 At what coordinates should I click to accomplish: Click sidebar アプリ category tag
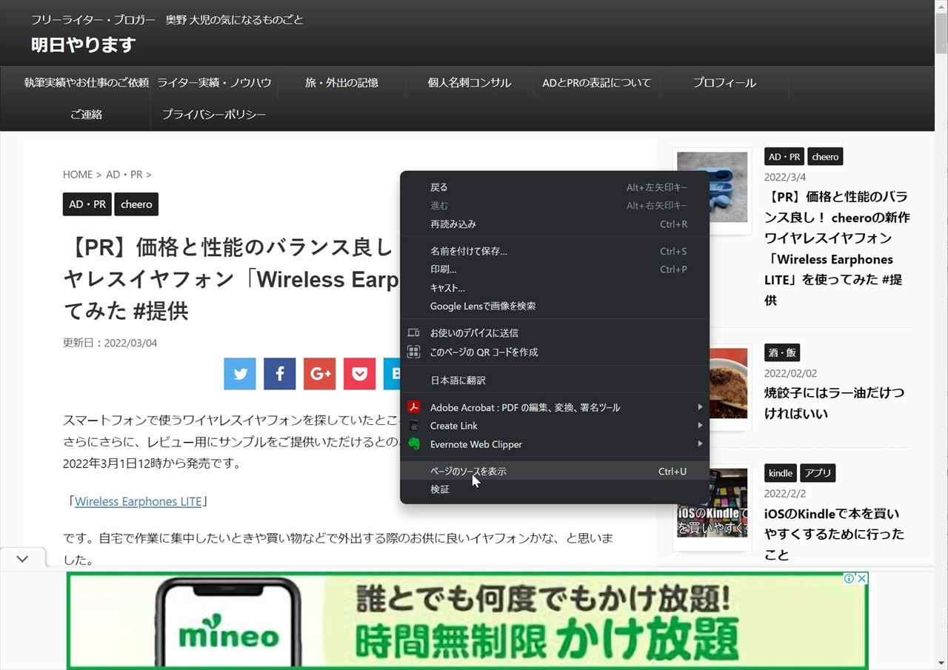(x=818, y=473)
